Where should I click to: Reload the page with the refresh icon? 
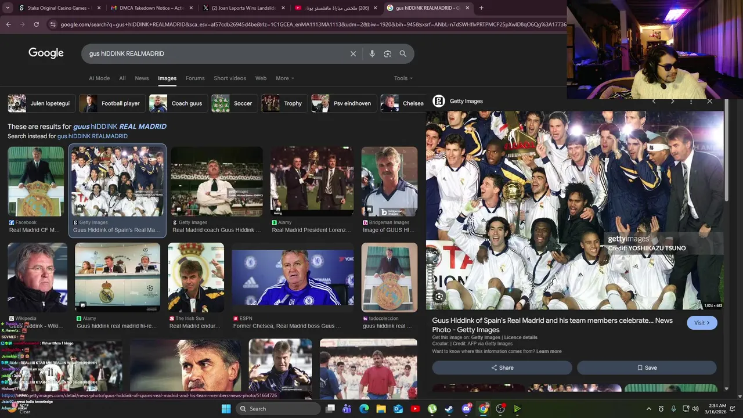point(36,24)
